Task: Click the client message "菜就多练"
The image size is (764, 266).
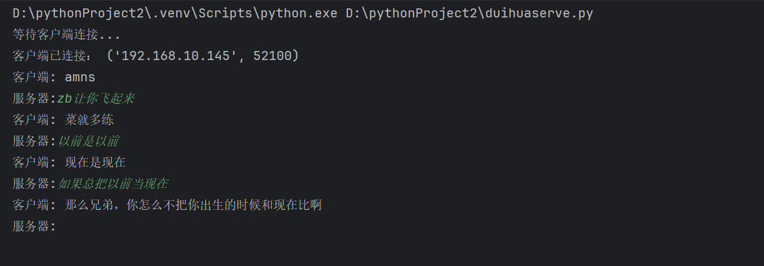Action: click(x=90, y=120)
